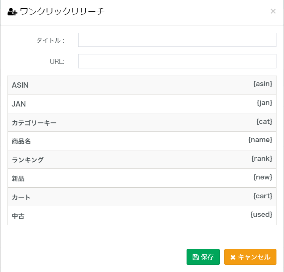Choose the {cat} placeholder tag
The image size is (284, 272).
tap(264, 121)
